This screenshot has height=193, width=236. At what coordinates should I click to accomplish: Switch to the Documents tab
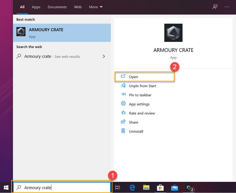[57, 7]
